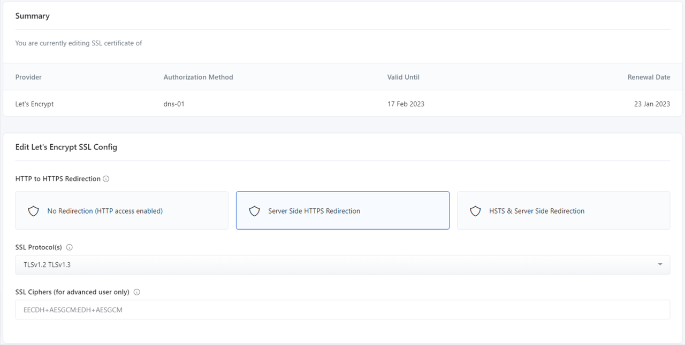Click info icon beside SSL Ciphers label

pyautogui.click(x=137, y=292)
